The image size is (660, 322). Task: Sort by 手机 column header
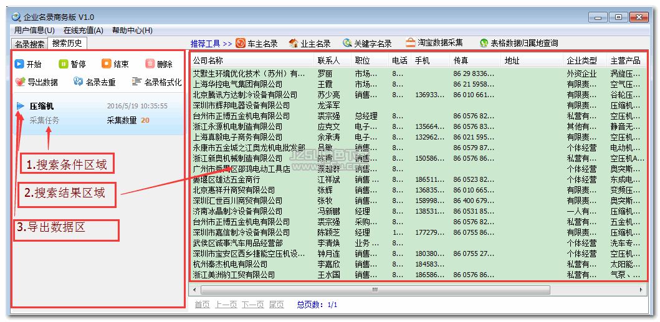[430, 60]
